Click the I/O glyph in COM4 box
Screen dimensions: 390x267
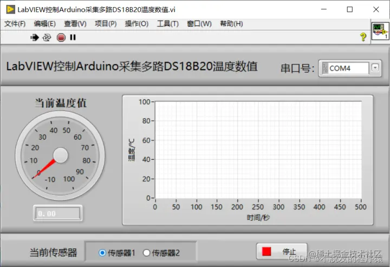tap(325, 68)
